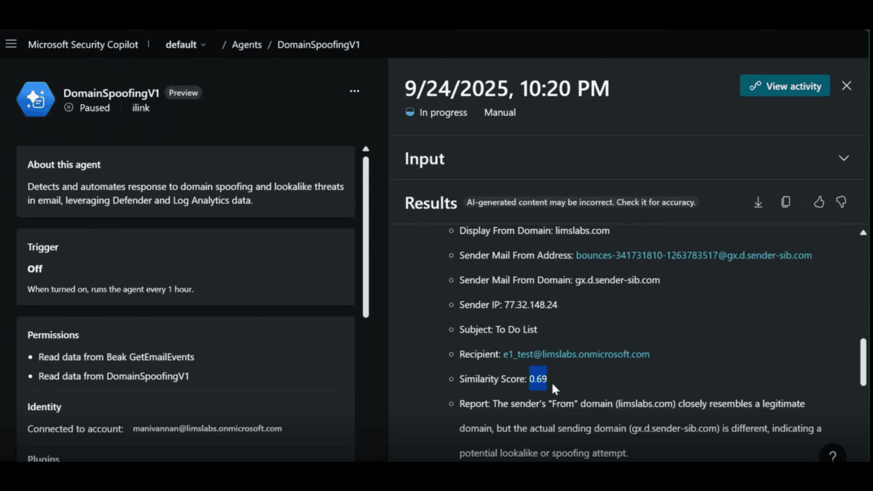Click the ilink owner label

pyautogui.click(x=141, y=108)
